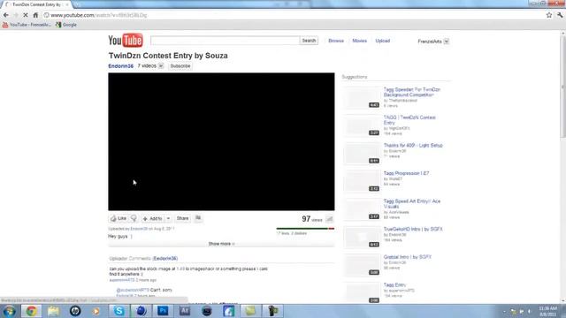Jump to the 1:48 timestamp link in comment
The image size is (566, 318).
point(180,269)
